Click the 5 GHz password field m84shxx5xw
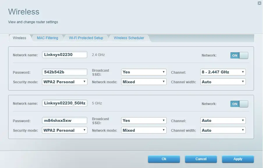Screen dimensions: 263x168 pos(65,120)
